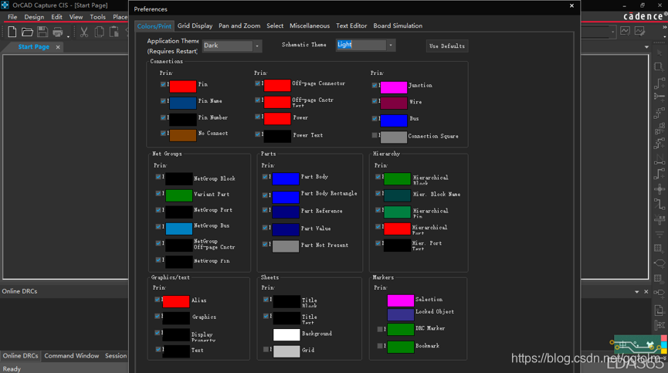Viewport: 668px width, 373px height.
Task: Open the File menu
Action: 12,17
